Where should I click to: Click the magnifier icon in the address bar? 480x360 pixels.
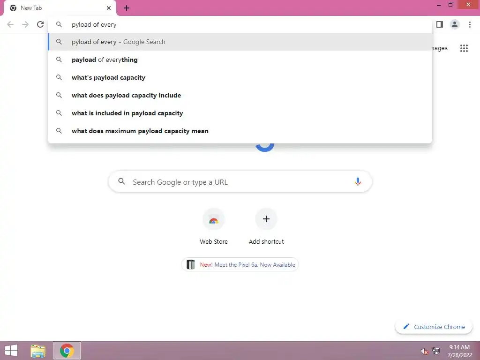pos(59,24)
